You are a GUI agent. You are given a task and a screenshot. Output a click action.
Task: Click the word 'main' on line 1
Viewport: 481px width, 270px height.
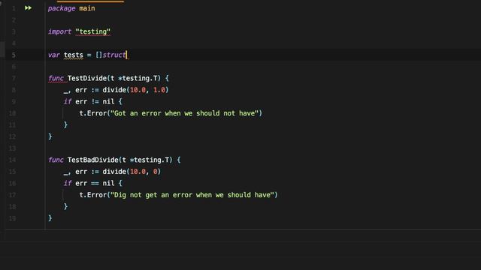click(x=87, y=8)
